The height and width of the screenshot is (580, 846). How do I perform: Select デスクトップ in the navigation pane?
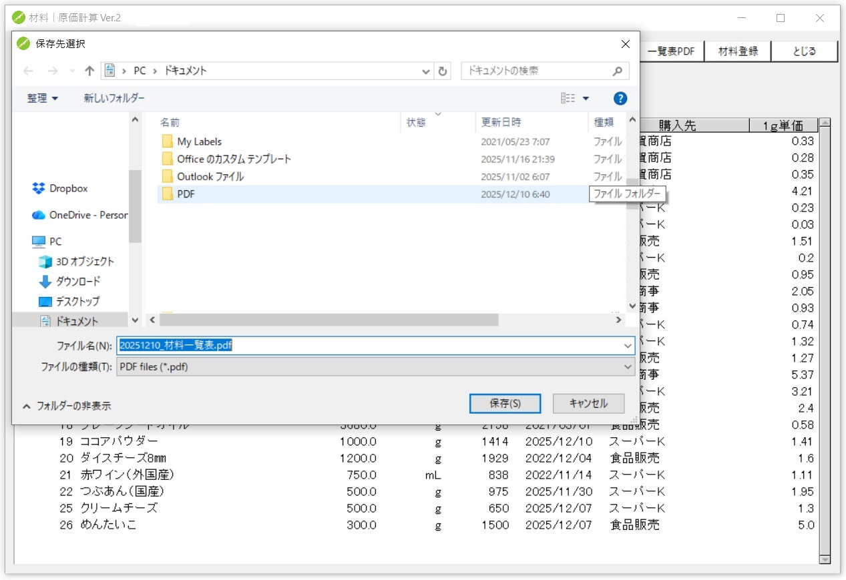(77, 302)
